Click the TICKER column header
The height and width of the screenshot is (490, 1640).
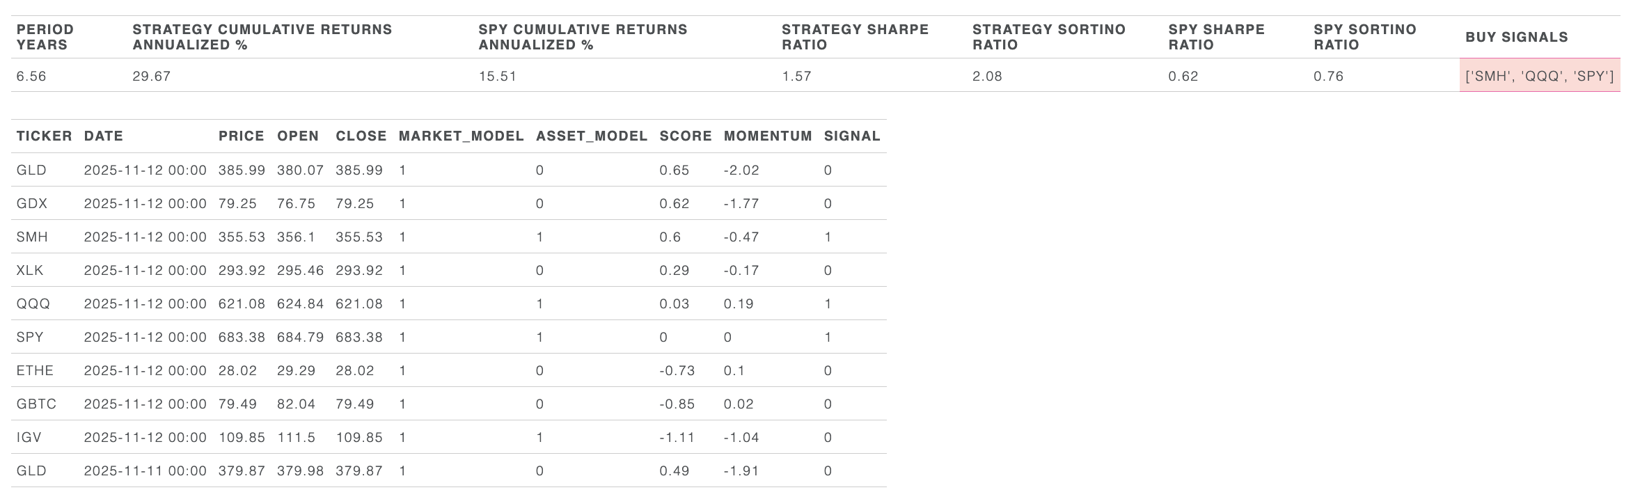(44, 136)
